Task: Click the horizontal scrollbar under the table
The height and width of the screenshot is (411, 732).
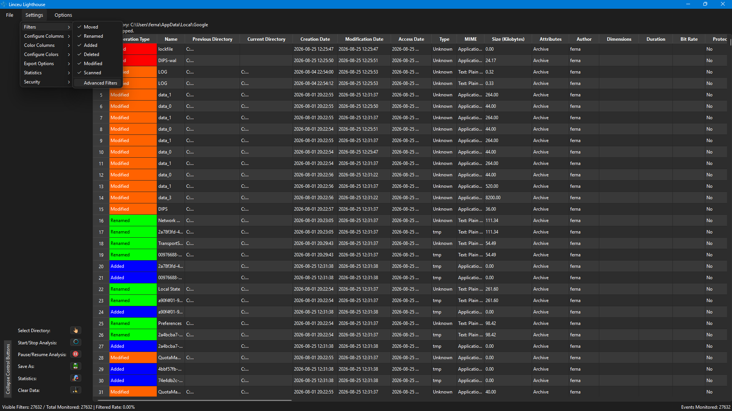Action: [x=195, y=400]
